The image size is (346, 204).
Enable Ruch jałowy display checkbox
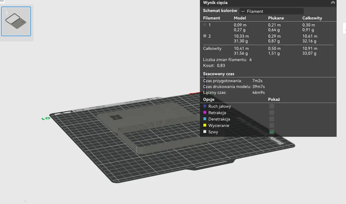pyautogui.click(x=272, y=106)
